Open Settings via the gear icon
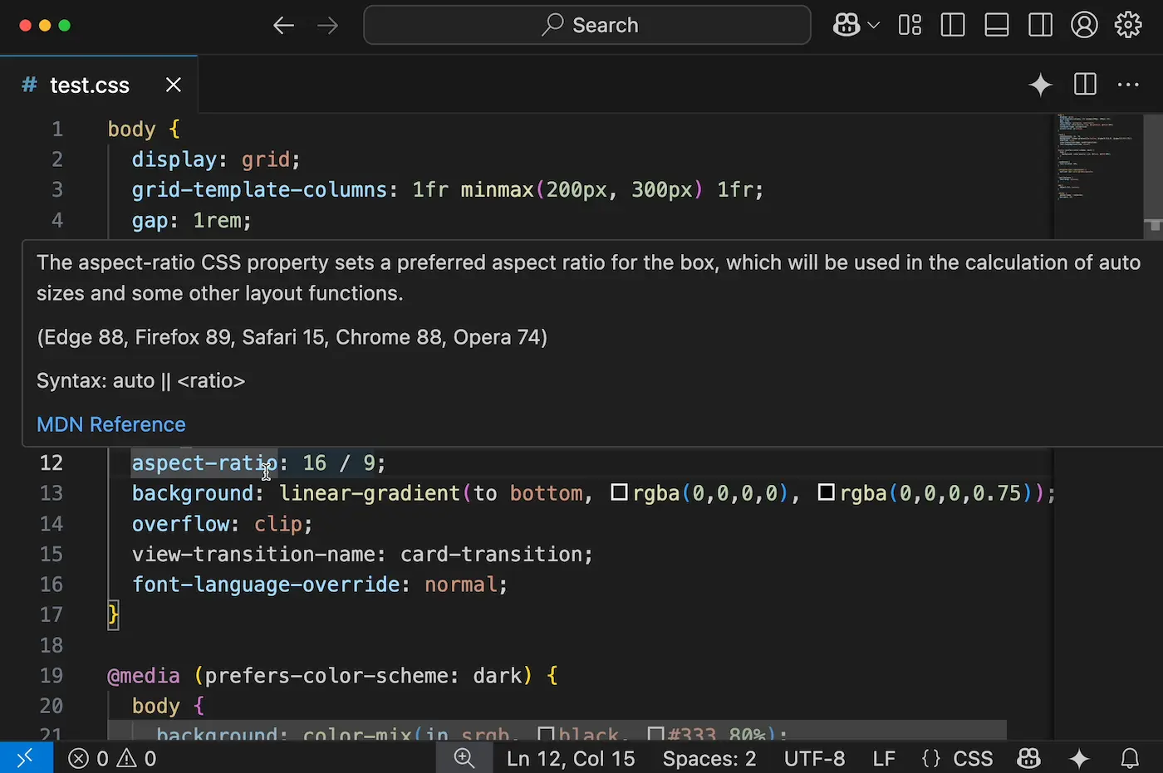This screenshot has width=1163, height=773. tap(1128, 25)
